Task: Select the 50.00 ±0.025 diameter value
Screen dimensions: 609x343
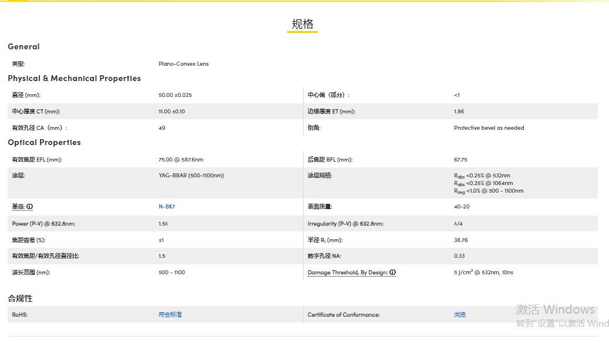Action: [177, 95]
